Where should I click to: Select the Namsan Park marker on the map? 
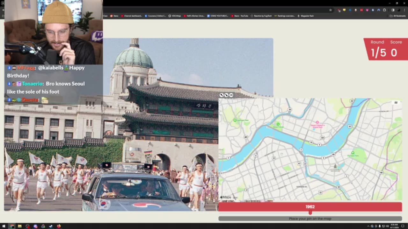(x=235, y=120)
